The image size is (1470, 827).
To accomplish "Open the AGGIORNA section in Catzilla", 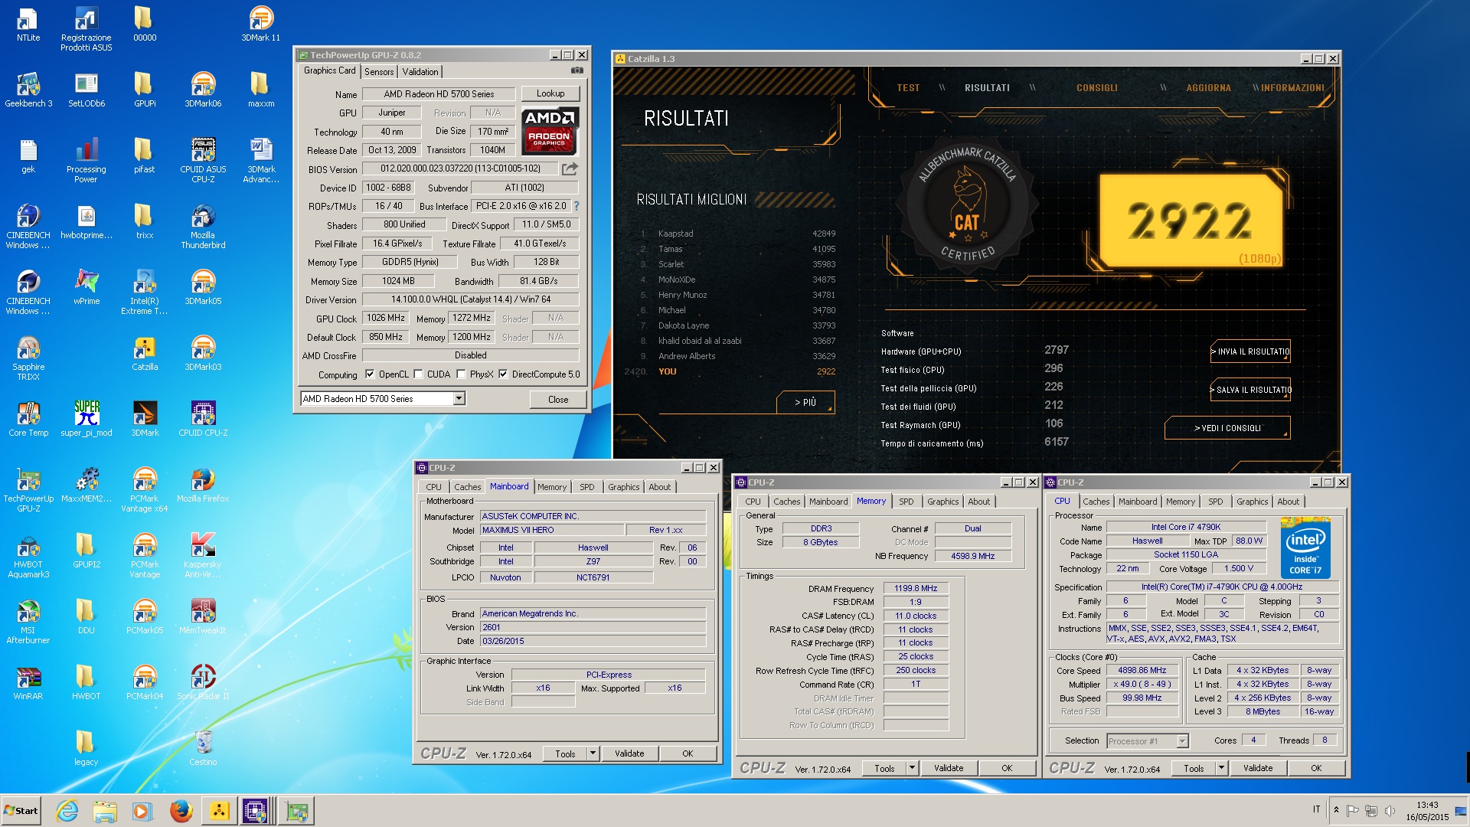I will 1208,88.
